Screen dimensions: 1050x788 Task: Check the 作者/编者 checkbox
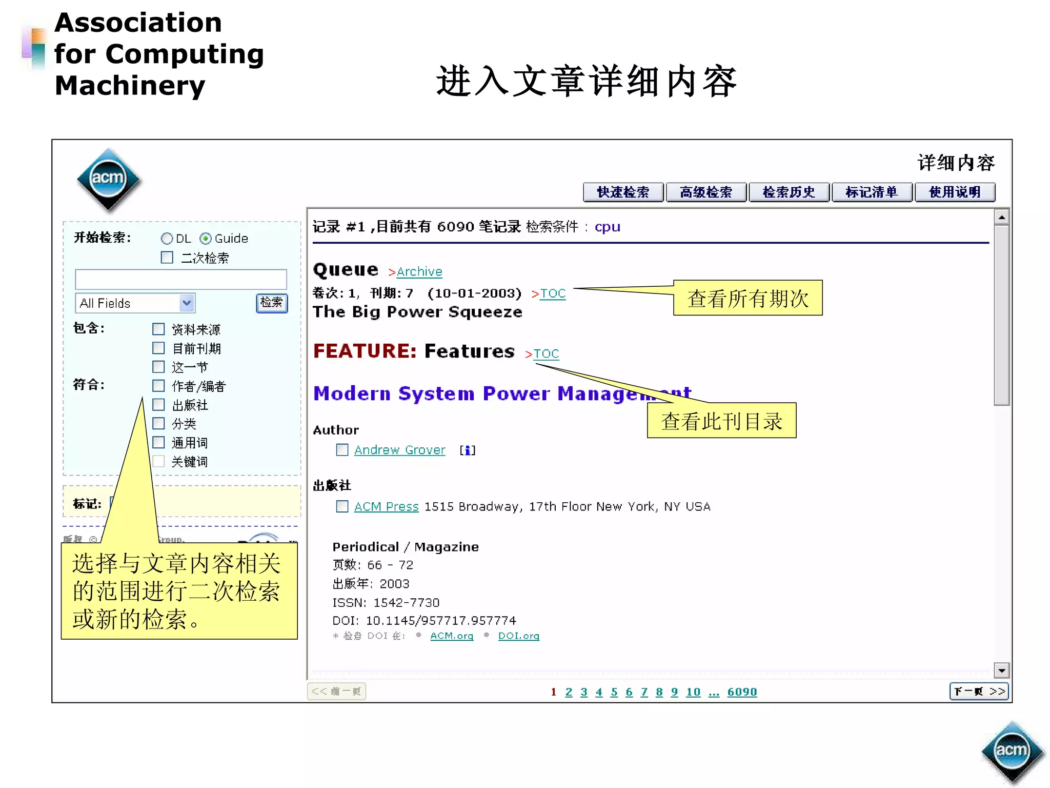pyautogui.click(x=159, y=386)
